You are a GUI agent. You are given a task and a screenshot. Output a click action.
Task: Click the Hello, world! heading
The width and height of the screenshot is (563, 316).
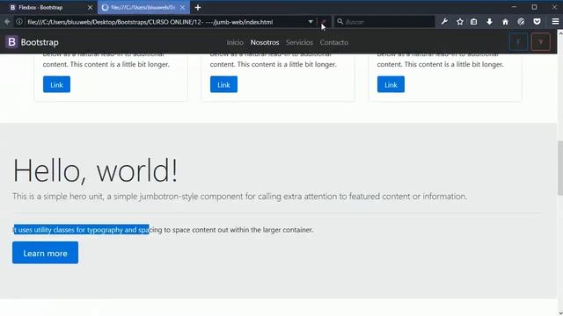(x=95, y=170)
